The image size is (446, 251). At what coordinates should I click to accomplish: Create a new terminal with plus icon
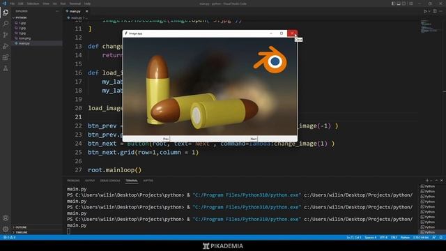427,181
